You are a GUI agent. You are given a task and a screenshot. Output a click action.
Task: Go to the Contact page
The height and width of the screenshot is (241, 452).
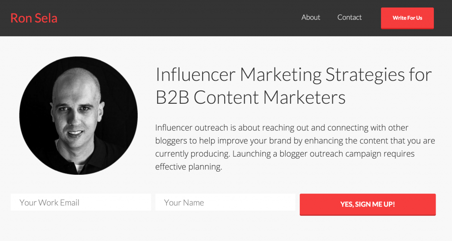349,18
